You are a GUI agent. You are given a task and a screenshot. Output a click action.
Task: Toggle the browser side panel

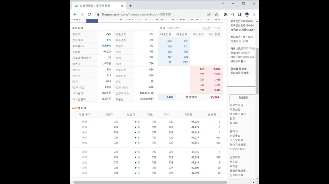(239, 14)
